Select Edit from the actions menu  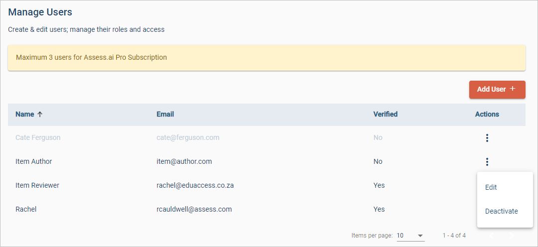click(491, 187)
